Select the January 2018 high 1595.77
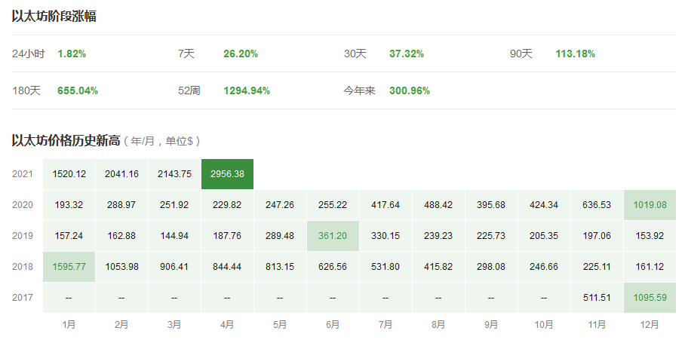685x346 pixels. tap(69, 267)
